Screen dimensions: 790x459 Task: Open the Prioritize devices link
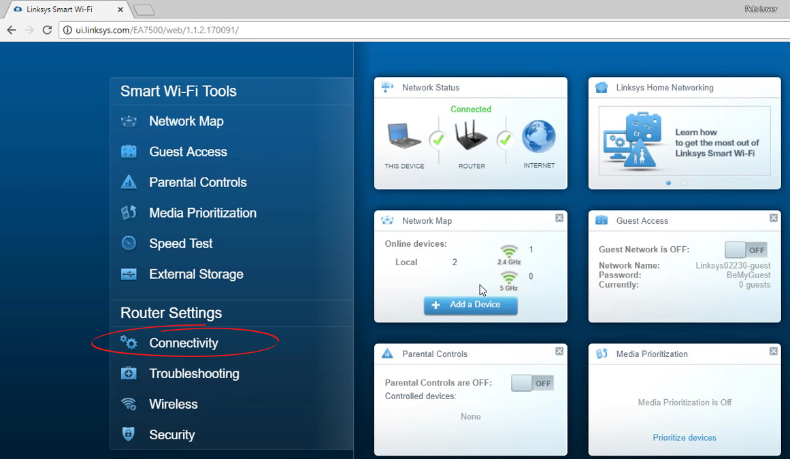(x=684, y=437)
